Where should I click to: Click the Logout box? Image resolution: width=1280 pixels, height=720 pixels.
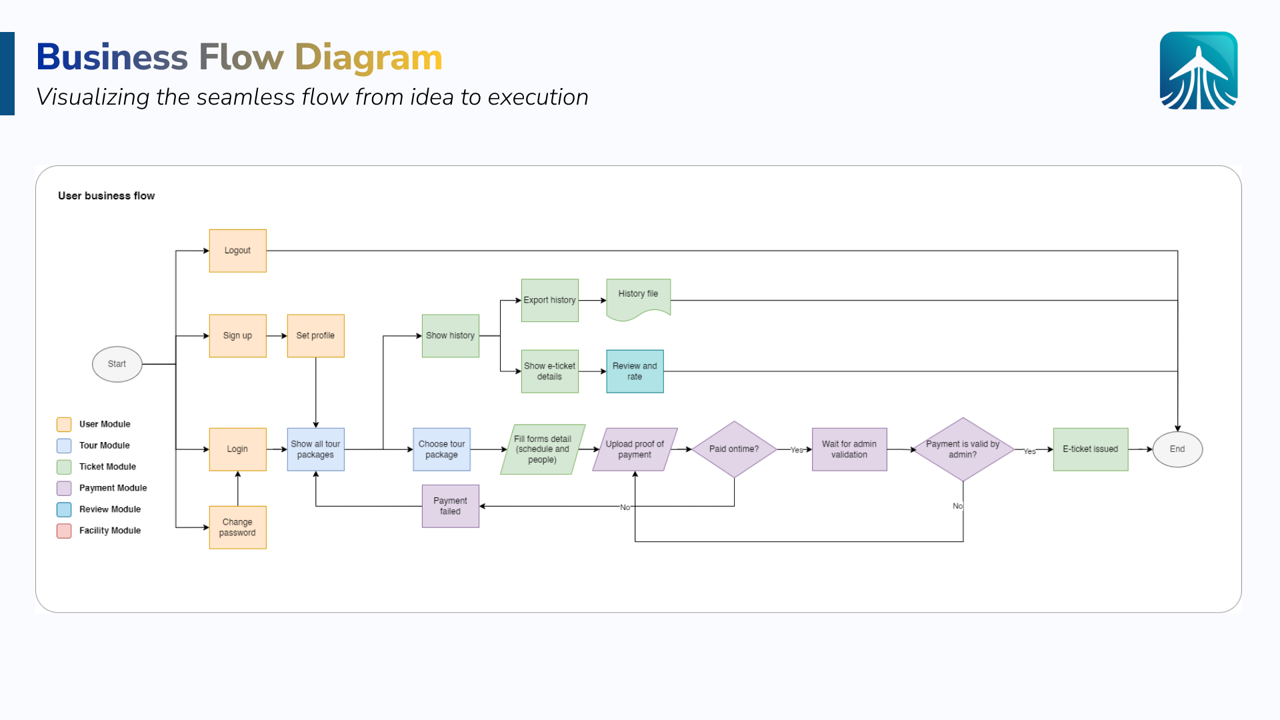[x=237, y=251]
